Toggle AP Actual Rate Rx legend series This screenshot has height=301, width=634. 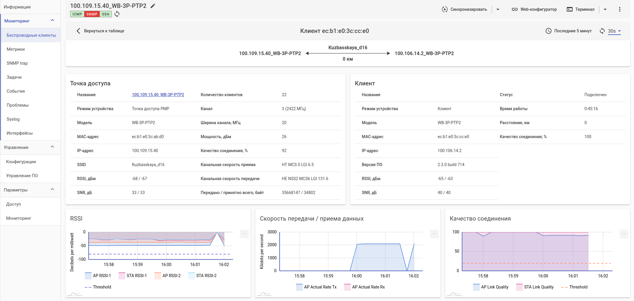pyautogui.click(x=364, y=287)
